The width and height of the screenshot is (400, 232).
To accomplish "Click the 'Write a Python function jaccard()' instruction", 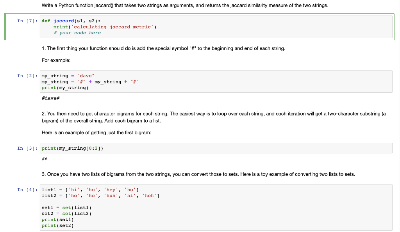I will point(185,5).
